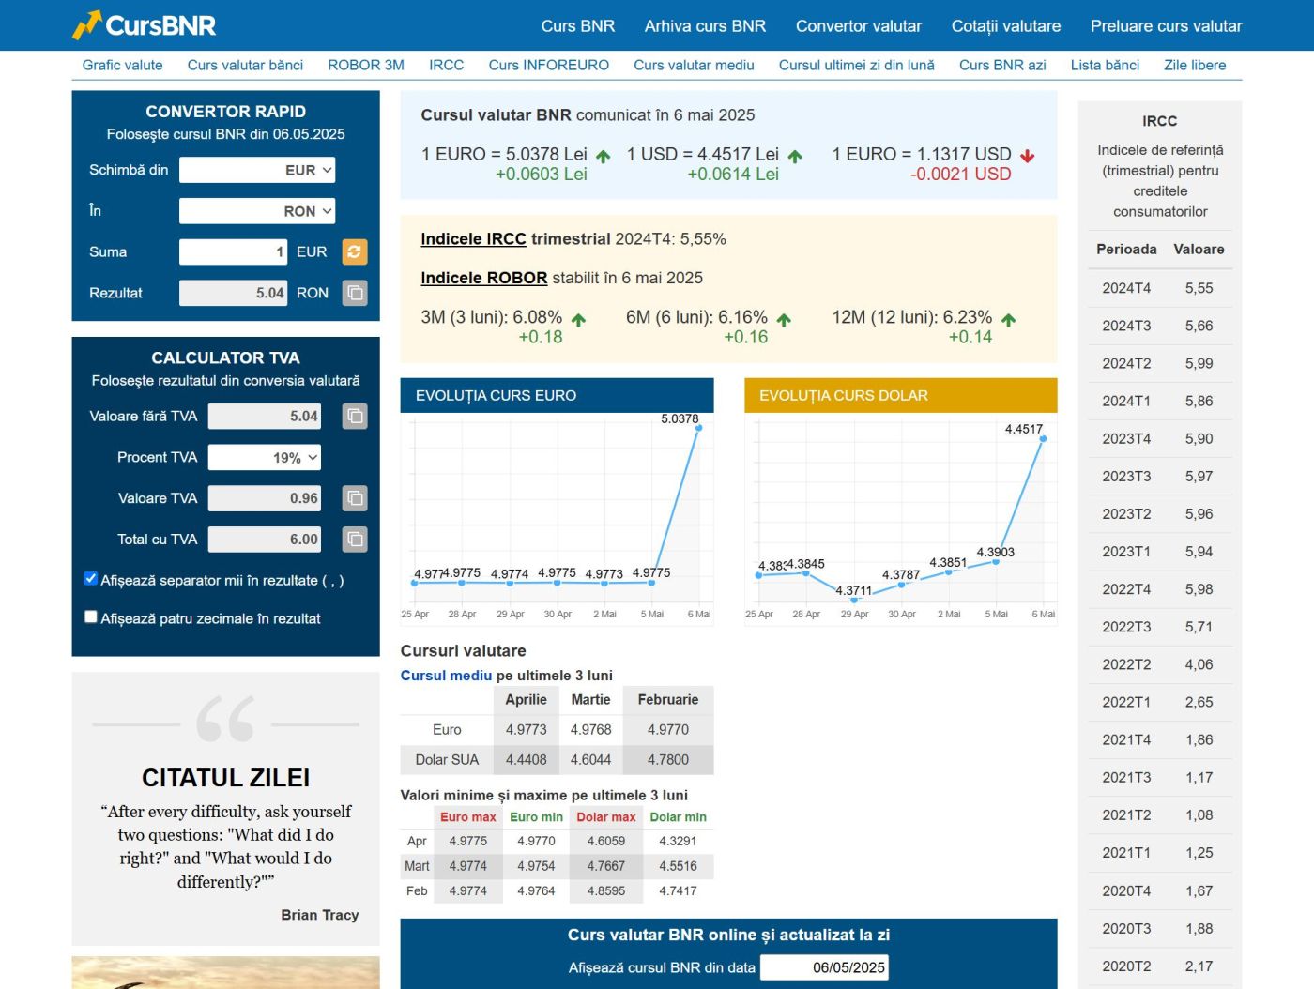Click red down arrow next to EURO/USD rate
This screenshot has height=989, width=1314.
tap(1027, 157)
